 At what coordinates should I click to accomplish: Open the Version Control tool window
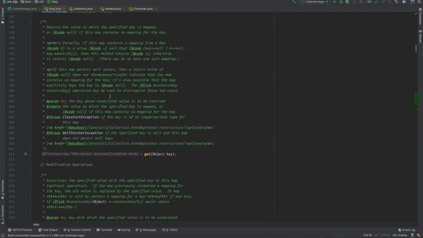[77, 230]
